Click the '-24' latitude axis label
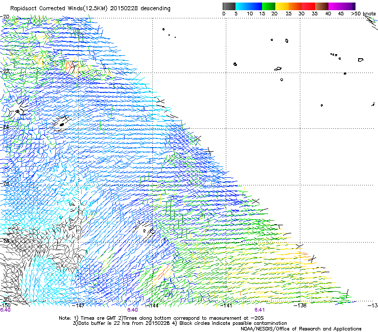 click(x=5, y=127)
